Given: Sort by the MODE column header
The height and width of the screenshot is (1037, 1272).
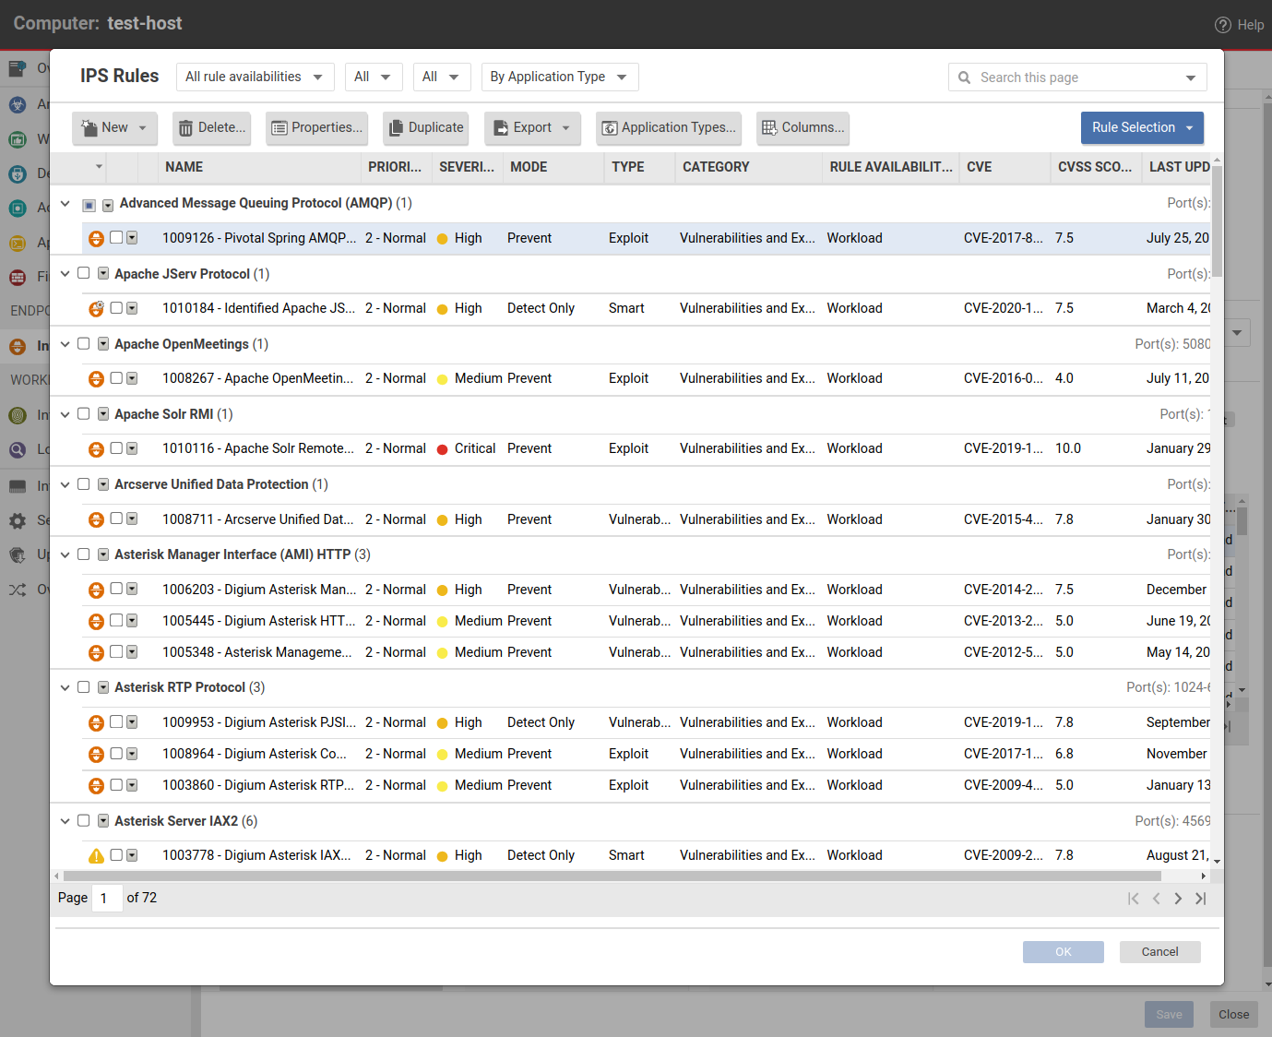Looking at the screenshot, I should [553, 167].
